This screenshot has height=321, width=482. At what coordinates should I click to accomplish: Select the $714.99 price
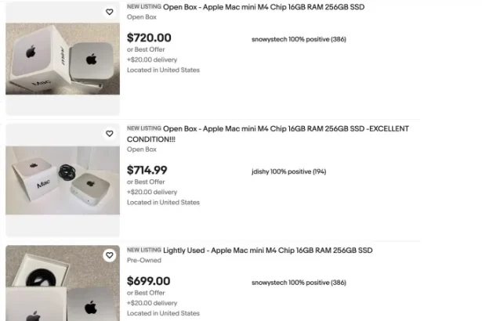click(x=147, y=170)
